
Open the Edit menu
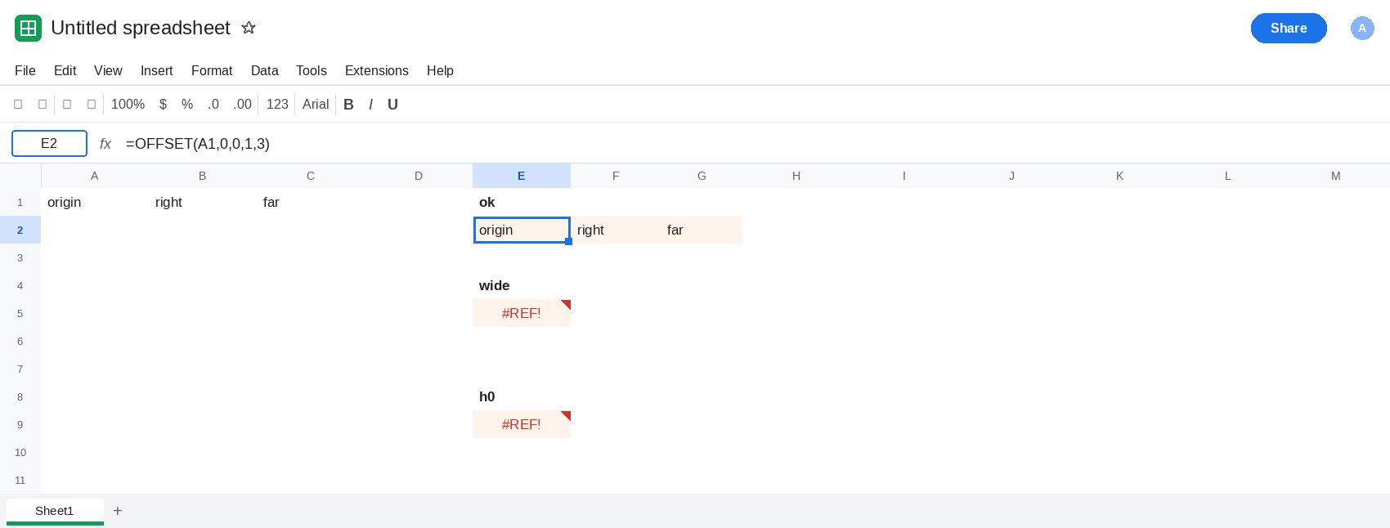[65, 71]
